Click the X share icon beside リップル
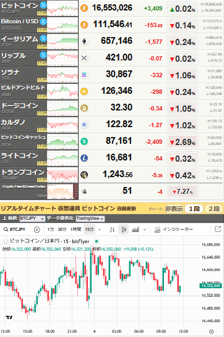 pyautogui.click(x=43, y=55)
